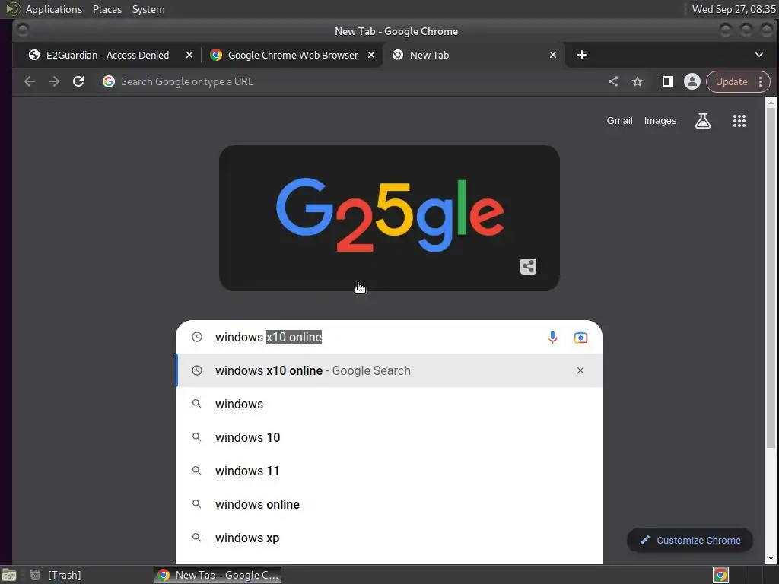Click the Chrome icon in the system tray

721,575
